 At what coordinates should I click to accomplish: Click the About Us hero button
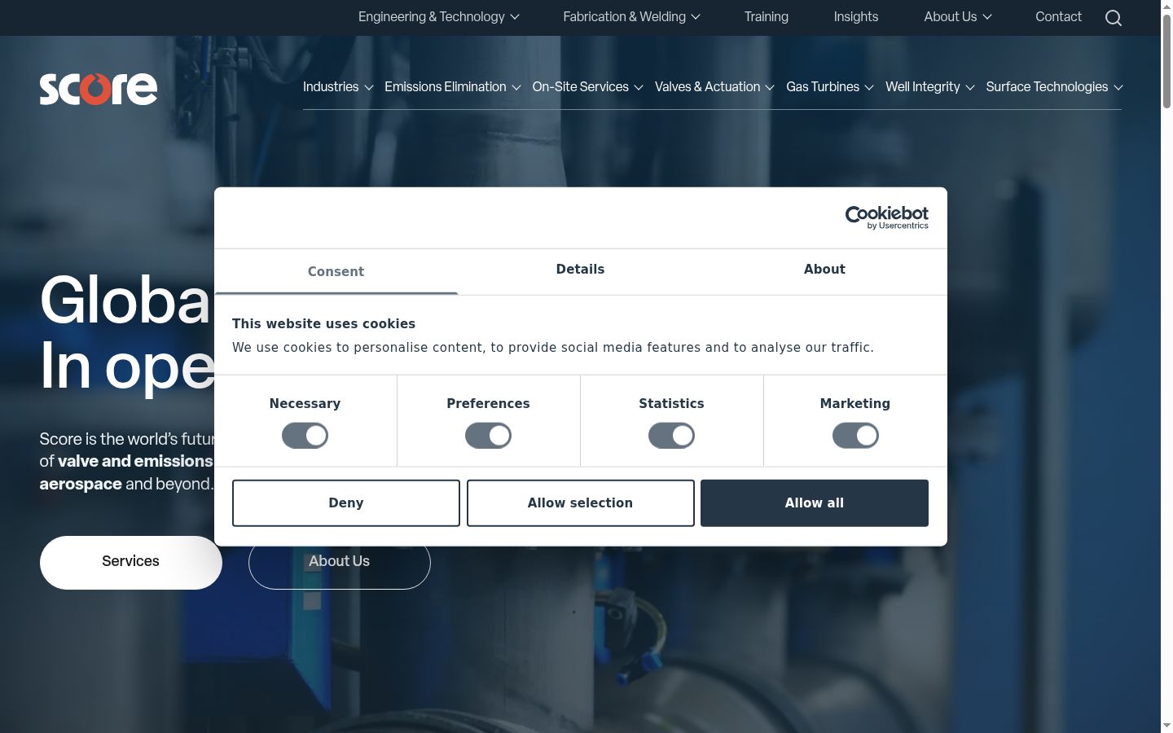pos(340,562)
